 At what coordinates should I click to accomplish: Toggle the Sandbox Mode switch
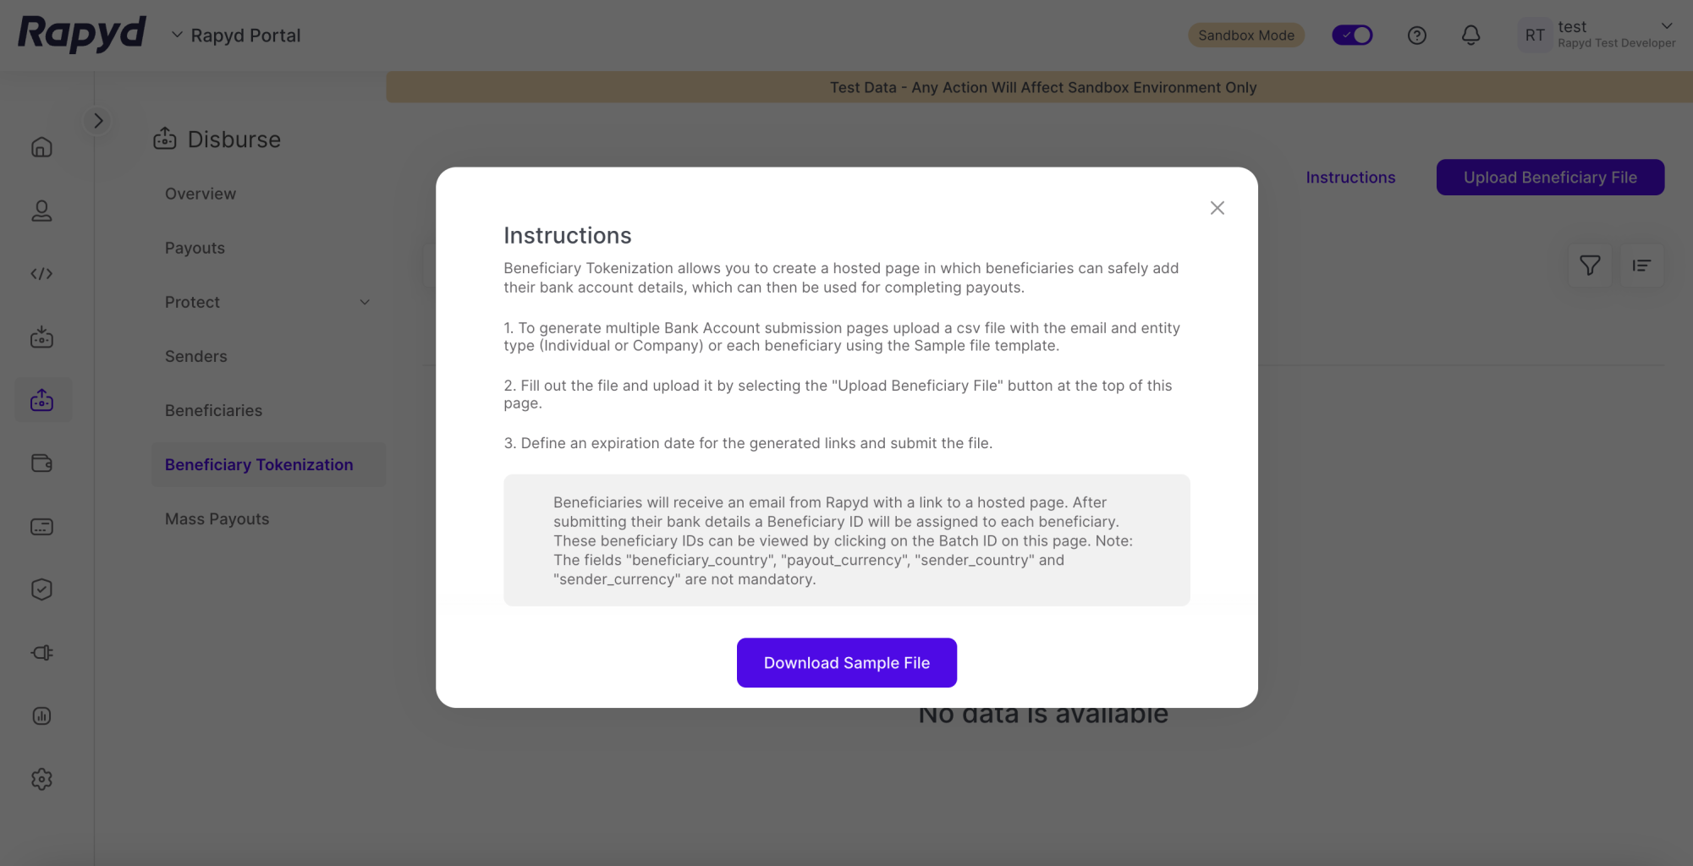pyautogui.click(x=1352, y=36)
